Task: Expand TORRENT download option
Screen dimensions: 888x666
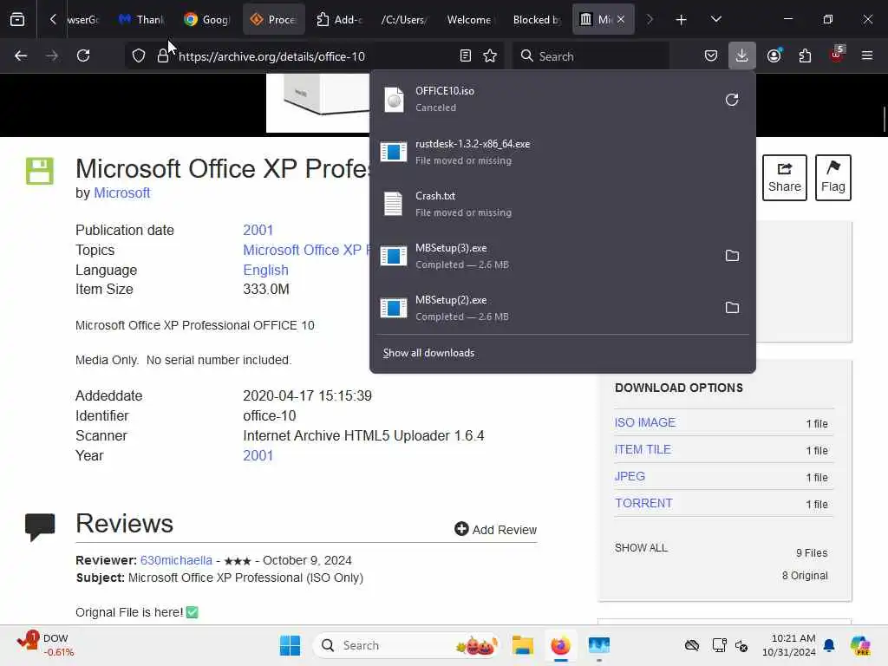Action: click(643, 504)
